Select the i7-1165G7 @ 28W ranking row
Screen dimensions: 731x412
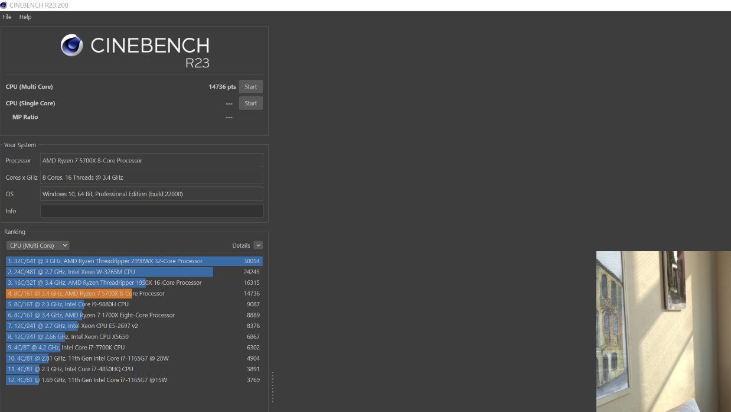(x=134, y=358)
